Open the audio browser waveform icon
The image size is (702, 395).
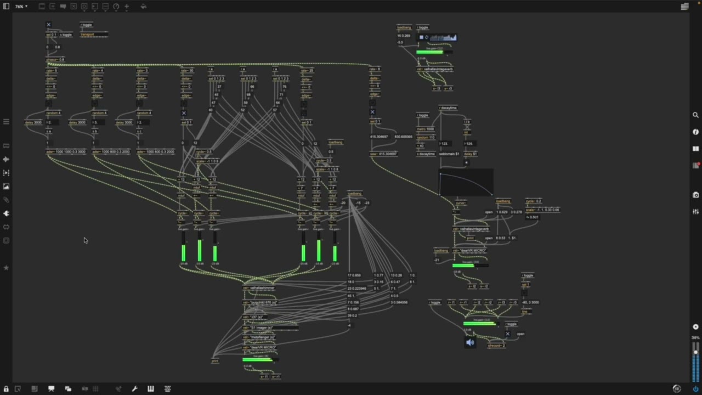6,159
